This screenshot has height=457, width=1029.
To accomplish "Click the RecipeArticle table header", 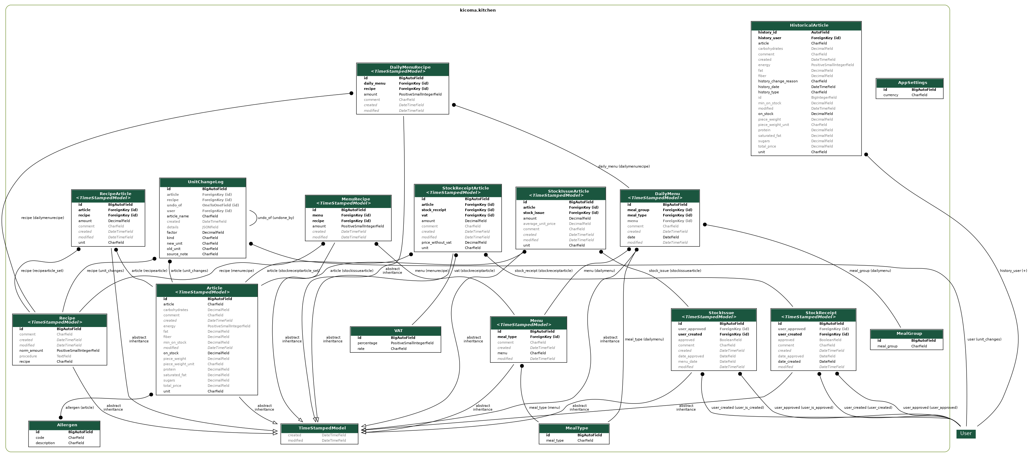I will pos(108,196).
